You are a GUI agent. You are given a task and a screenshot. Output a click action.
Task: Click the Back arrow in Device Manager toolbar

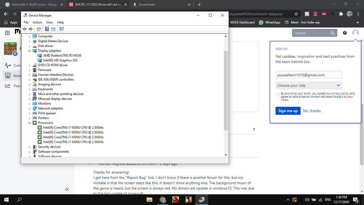pos(25,29)
